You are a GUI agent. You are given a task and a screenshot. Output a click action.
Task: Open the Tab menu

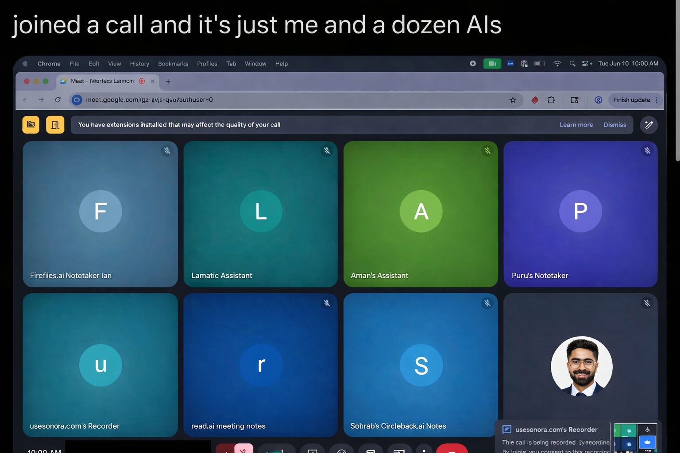(231, 64)
